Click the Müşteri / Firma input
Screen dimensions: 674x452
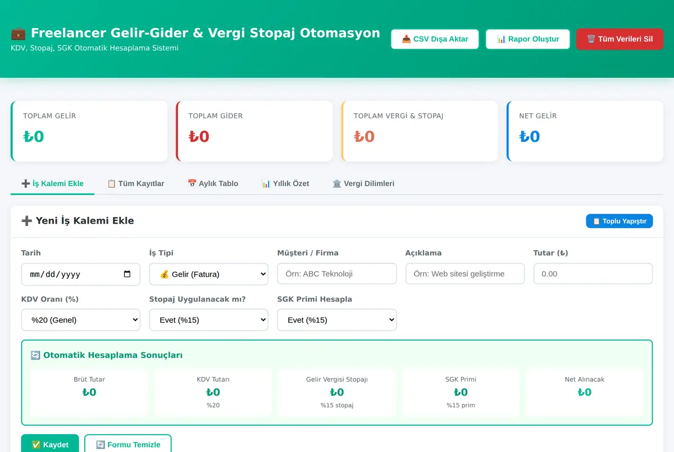pyautogui.click(x=337, y=274)
